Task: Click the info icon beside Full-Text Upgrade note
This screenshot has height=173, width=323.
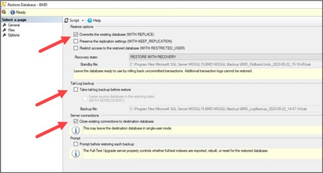Action: coord(76,154)
